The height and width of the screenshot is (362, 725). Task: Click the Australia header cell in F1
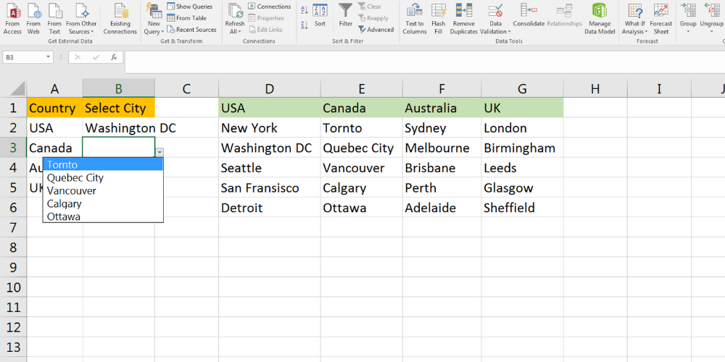tap(442, 108)
